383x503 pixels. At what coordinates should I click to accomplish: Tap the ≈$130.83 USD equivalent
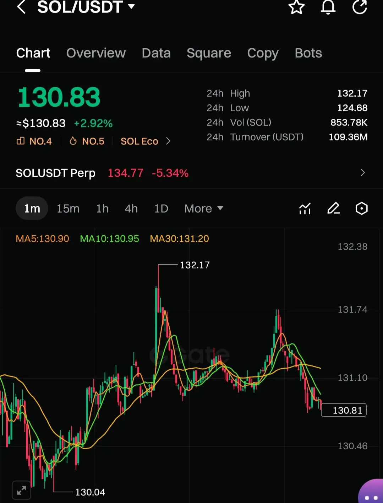[41, 123]
